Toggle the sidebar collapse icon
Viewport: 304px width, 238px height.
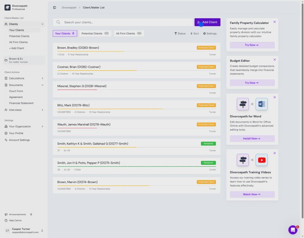55,8
